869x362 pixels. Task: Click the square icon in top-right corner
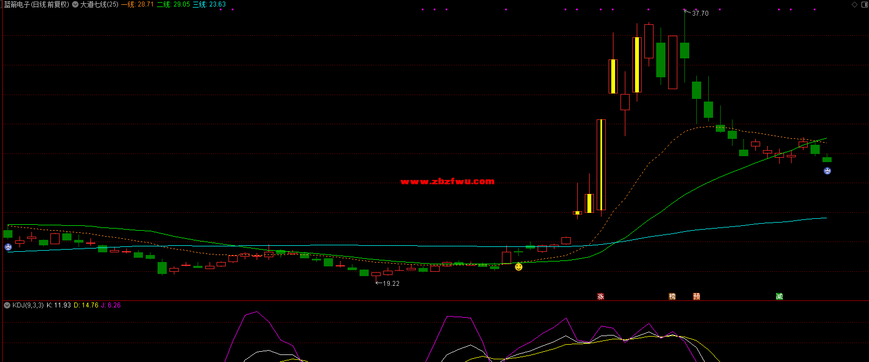point(864,4)
